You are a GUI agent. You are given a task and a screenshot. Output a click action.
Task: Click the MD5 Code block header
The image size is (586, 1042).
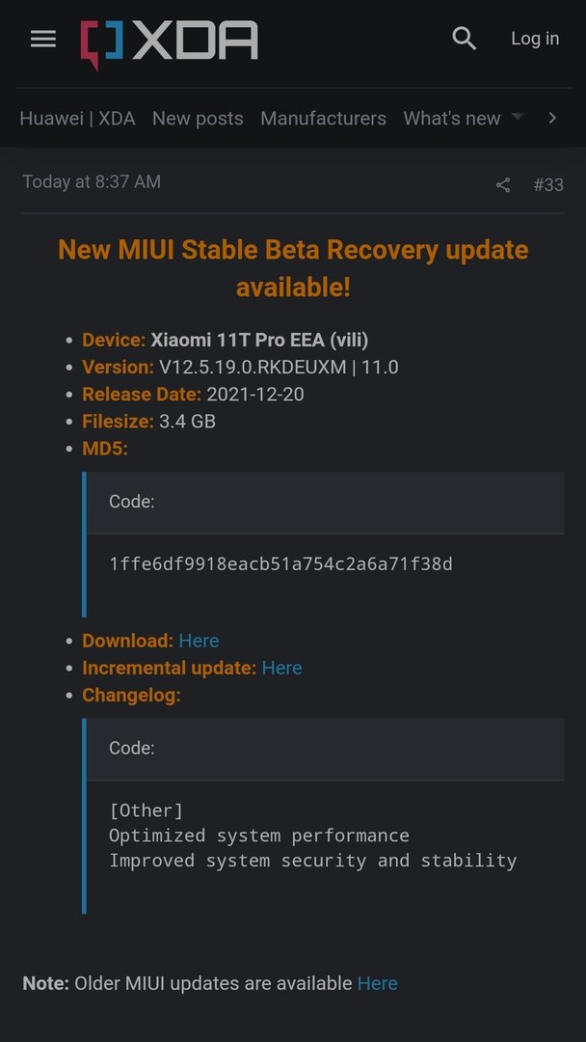point(325,503)
